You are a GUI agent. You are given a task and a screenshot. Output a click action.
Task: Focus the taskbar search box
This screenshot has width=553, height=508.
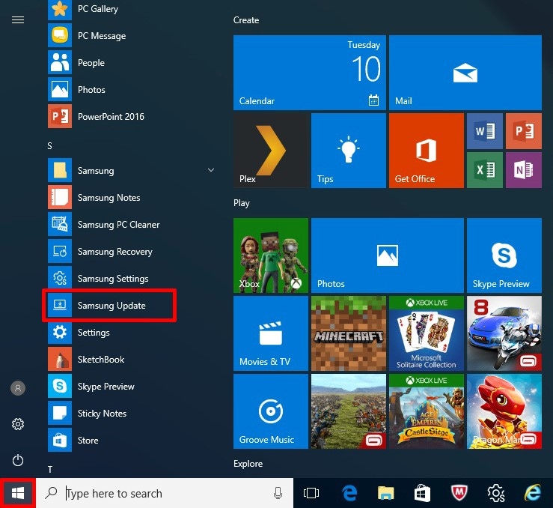point(165,493)
